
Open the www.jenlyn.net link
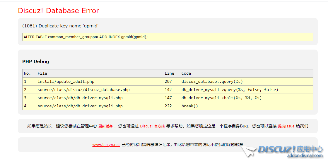tap(106, 145)
